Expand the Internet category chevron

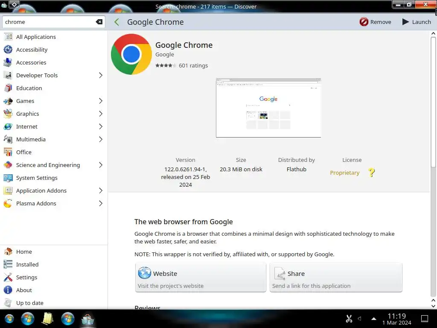pos(101,126)
